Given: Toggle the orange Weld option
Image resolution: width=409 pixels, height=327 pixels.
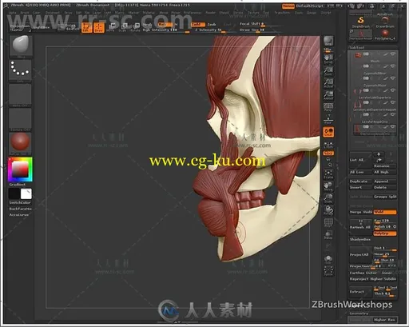Looking at the screenshot, I should (385, 212).
